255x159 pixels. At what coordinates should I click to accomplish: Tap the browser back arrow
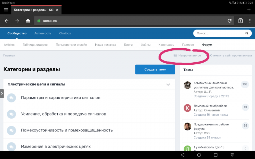point(7,21)
